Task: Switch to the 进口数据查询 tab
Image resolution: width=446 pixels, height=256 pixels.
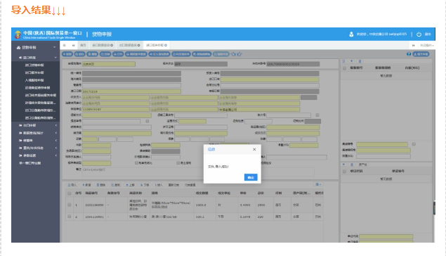Action: coord(103,45)
